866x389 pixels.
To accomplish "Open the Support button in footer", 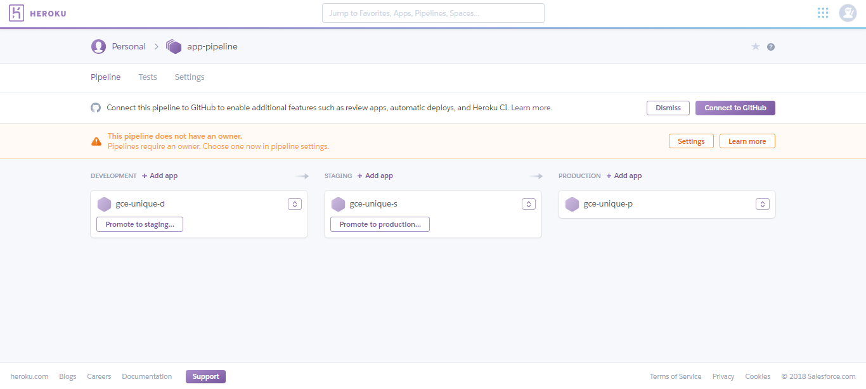I will click(205, 376).
